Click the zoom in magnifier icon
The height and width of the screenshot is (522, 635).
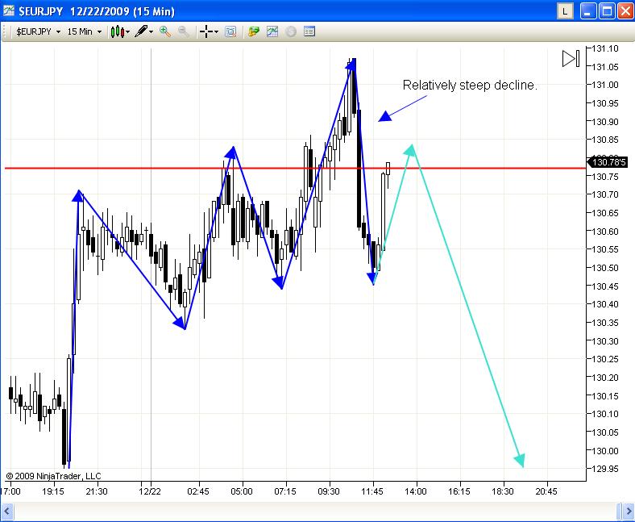165,31
